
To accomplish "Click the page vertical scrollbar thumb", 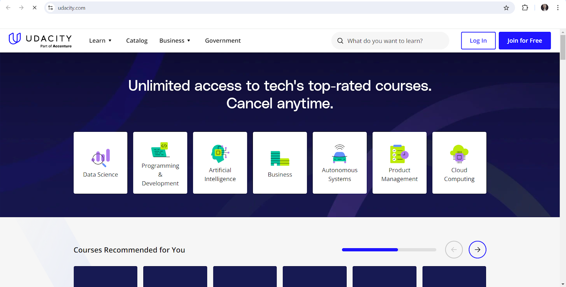I will [563, 47].
